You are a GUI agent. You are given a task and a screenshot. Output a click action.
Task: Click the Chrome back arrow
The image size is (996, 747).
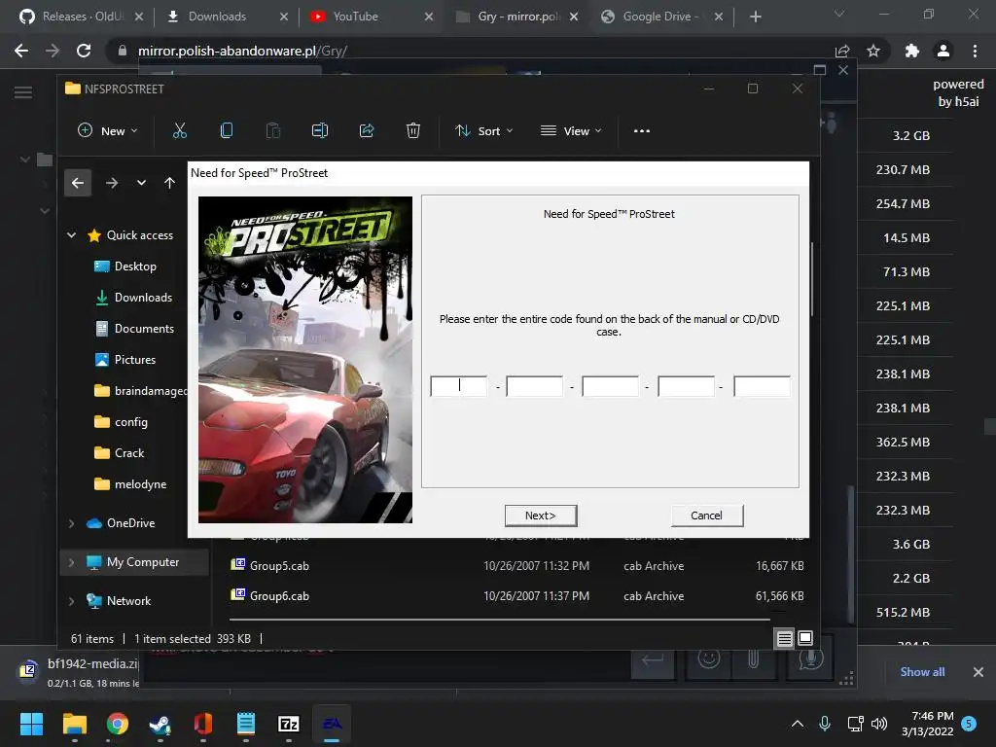click(21, 51)
